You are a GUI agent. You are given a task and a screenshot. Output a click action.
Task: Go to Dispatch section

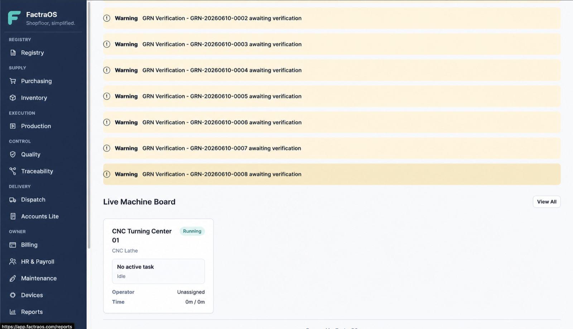(x=43, y=200)
